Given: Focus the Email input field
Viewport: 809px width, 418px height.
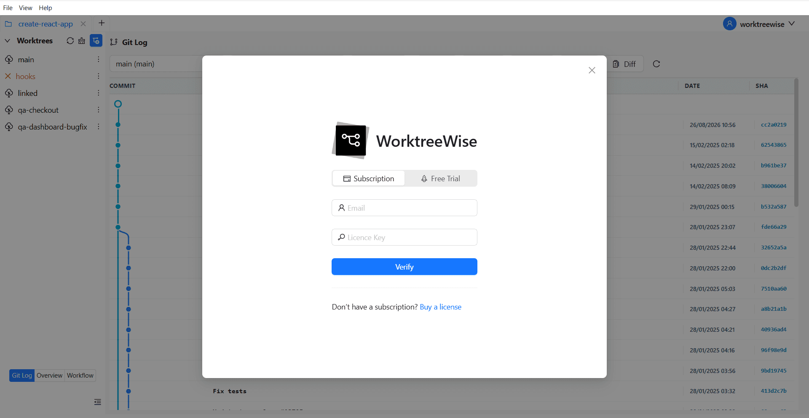Looking at the screenshot, I should (404, 208).
